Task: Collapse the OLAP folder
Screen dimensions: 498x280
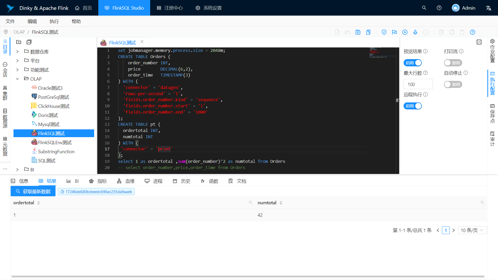Action: [x=17, y=79]
